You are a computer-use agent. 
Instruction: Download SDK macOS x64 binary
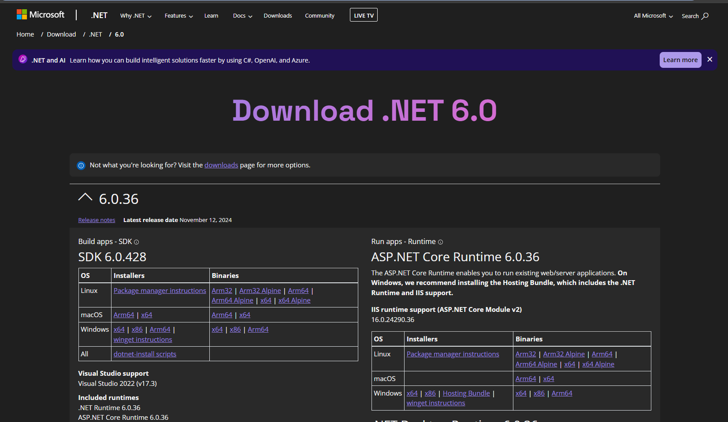[245, 315]
